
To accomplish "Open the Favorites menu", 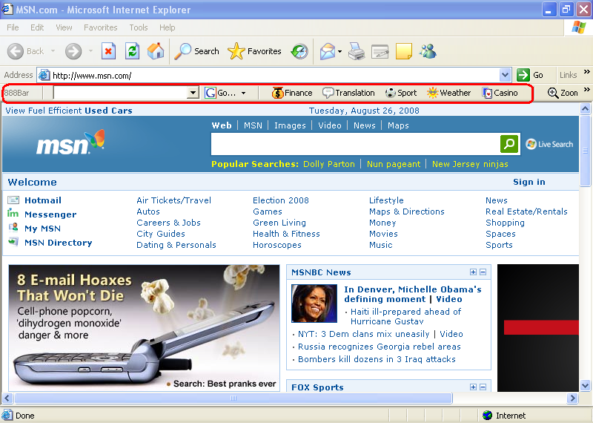I will pos(101,27).
